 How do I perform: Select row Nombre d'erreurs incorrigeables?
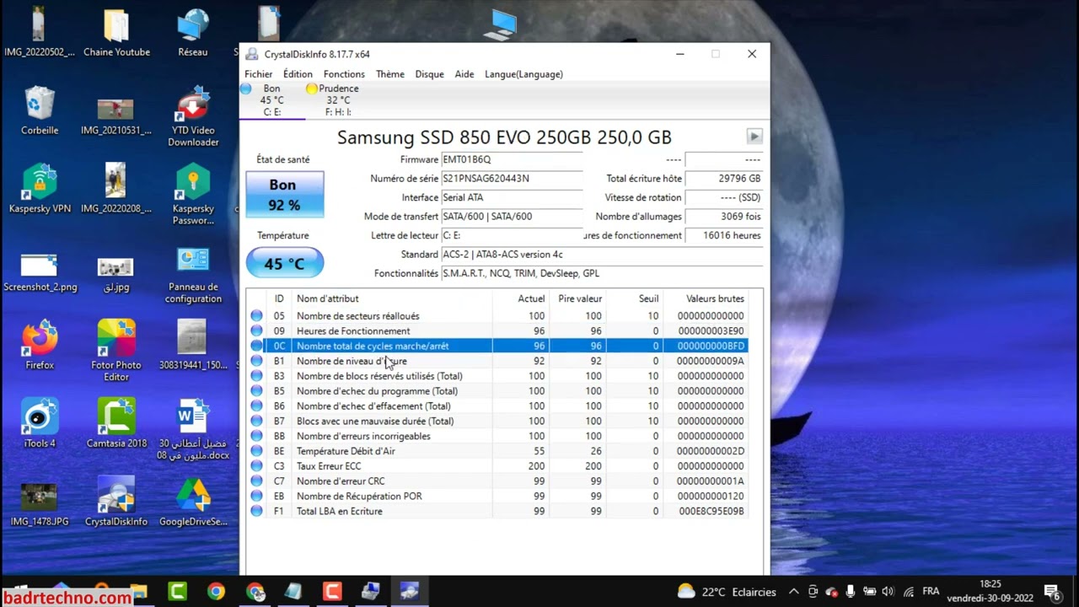pos(497,436)
